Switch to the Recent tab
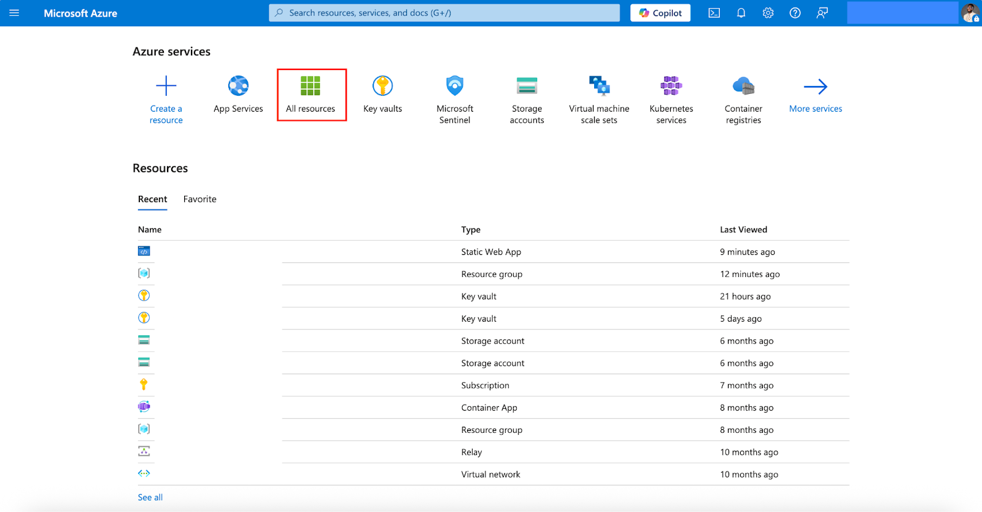 [152, 200]
